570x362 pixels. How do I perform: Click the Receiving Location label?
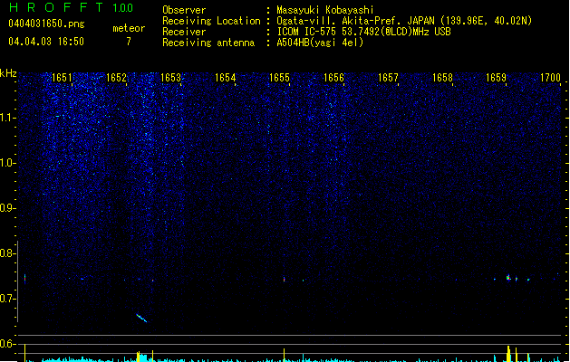coord(211,21)
